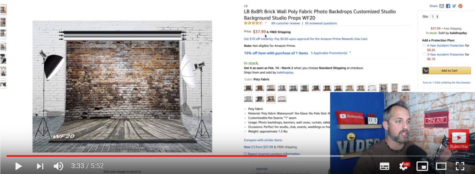Screen dimensions: 475x174
Task: Click the red Subscribe watermark button
Action: pyautogui.click(x=459, y=140)
